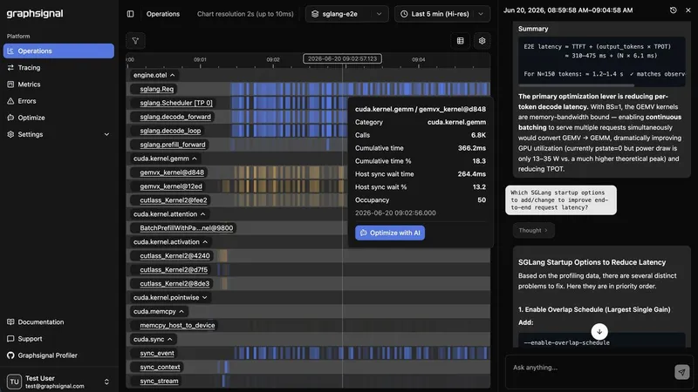Collapse the cuda.memcpy group

pos(159,311)
